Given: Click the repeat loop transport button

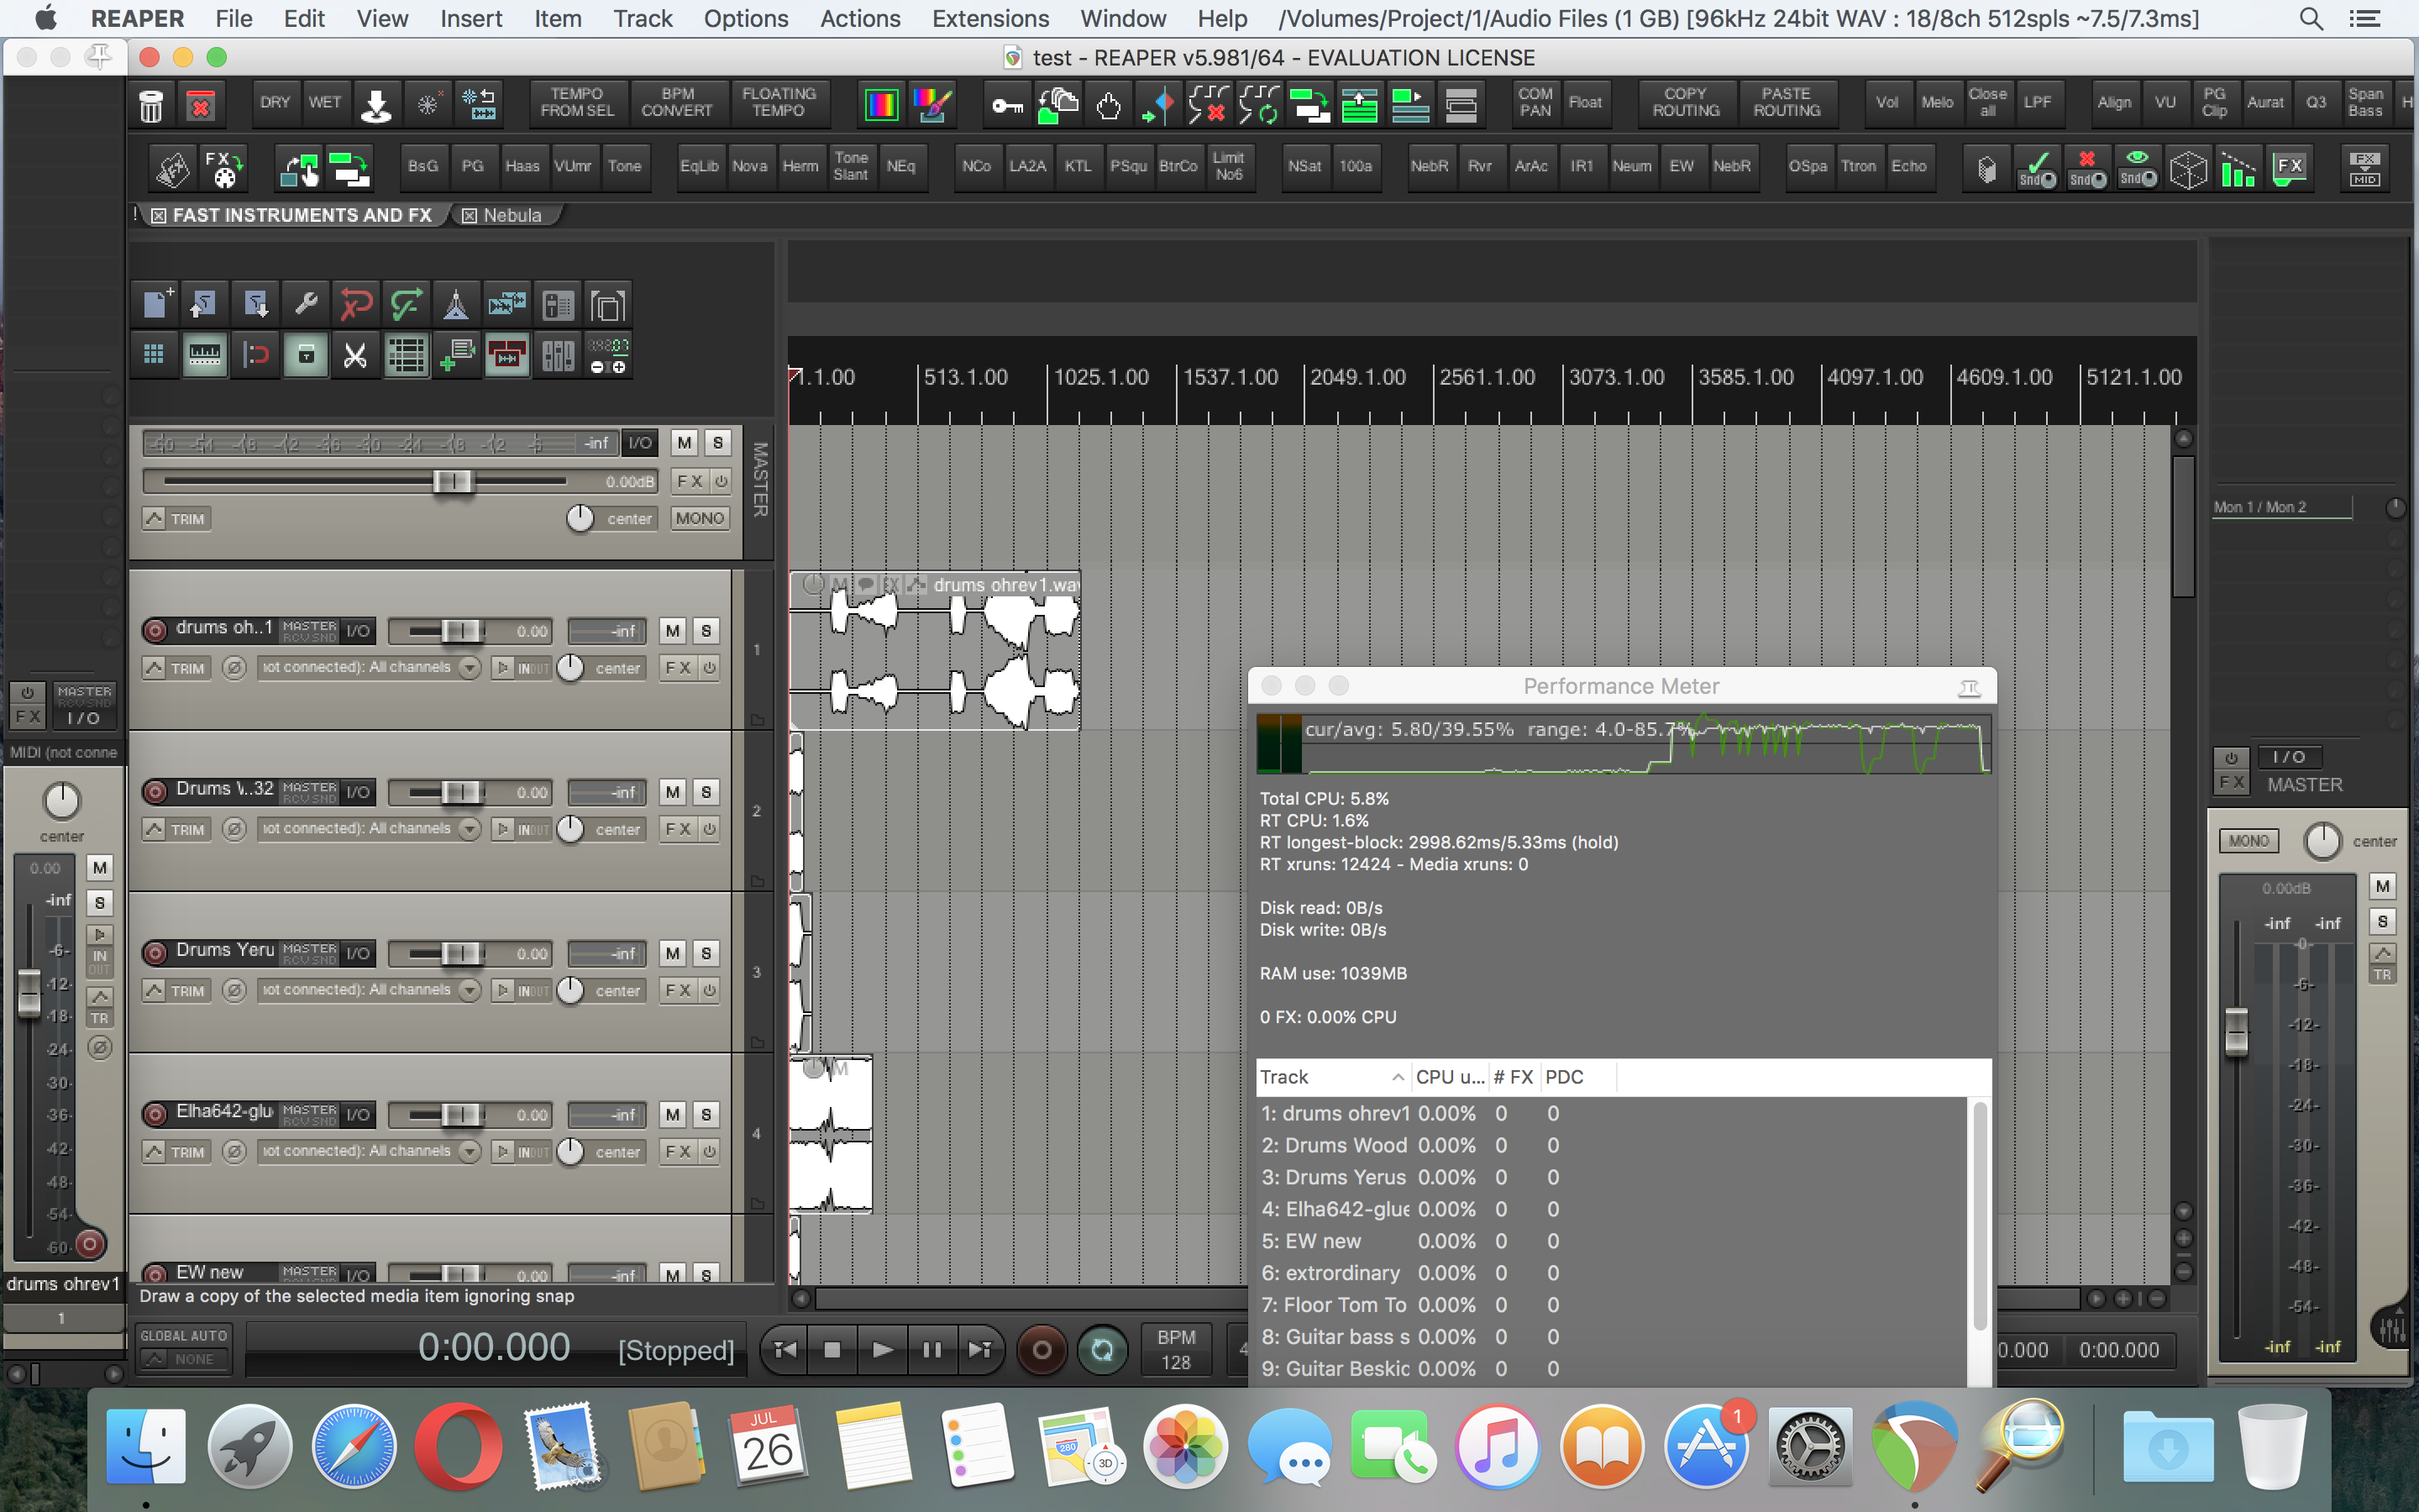Looking at the screenshot, I should 1101,1350.
